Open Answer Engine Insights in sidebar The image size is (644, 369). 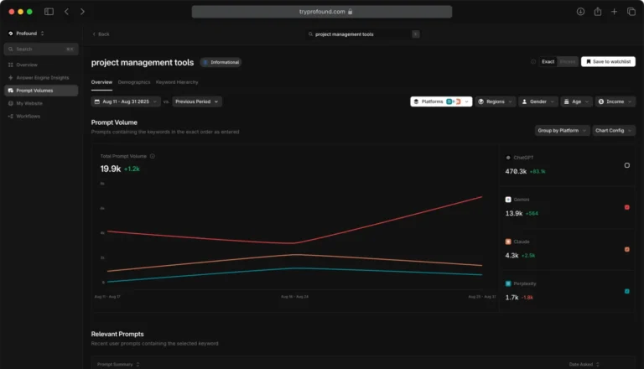pos(42,78)
